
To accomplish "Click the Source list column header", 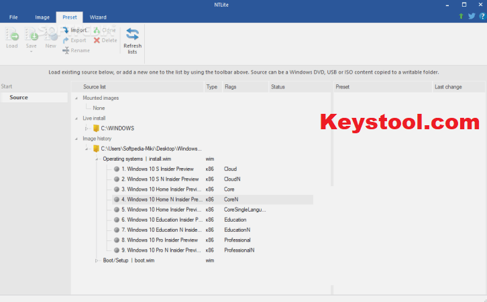I will 138,87.
